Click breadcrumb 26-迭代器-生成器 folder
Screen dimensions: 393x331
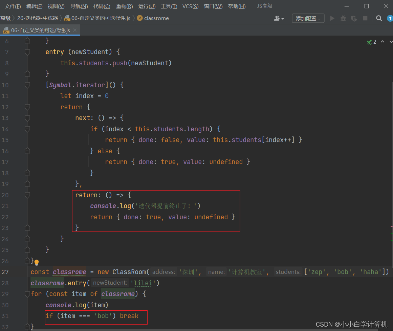[x=38, y=18]
